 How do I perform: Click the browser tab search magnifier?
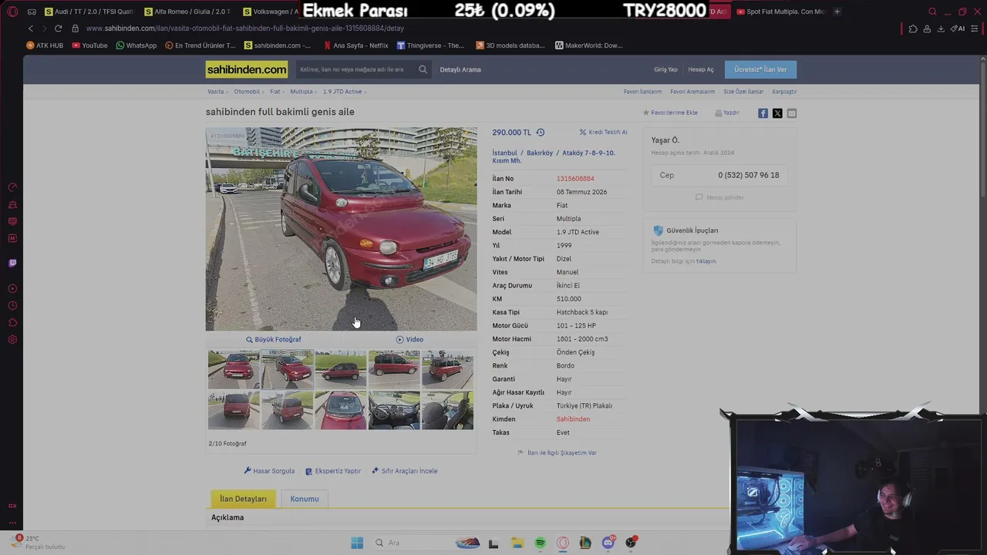pos(932,12)
